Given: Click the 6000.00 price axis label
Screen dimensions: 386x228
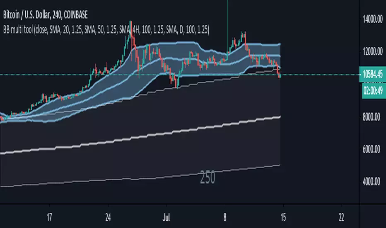Looking at the screenshot, I should click(x=371, y=149).
